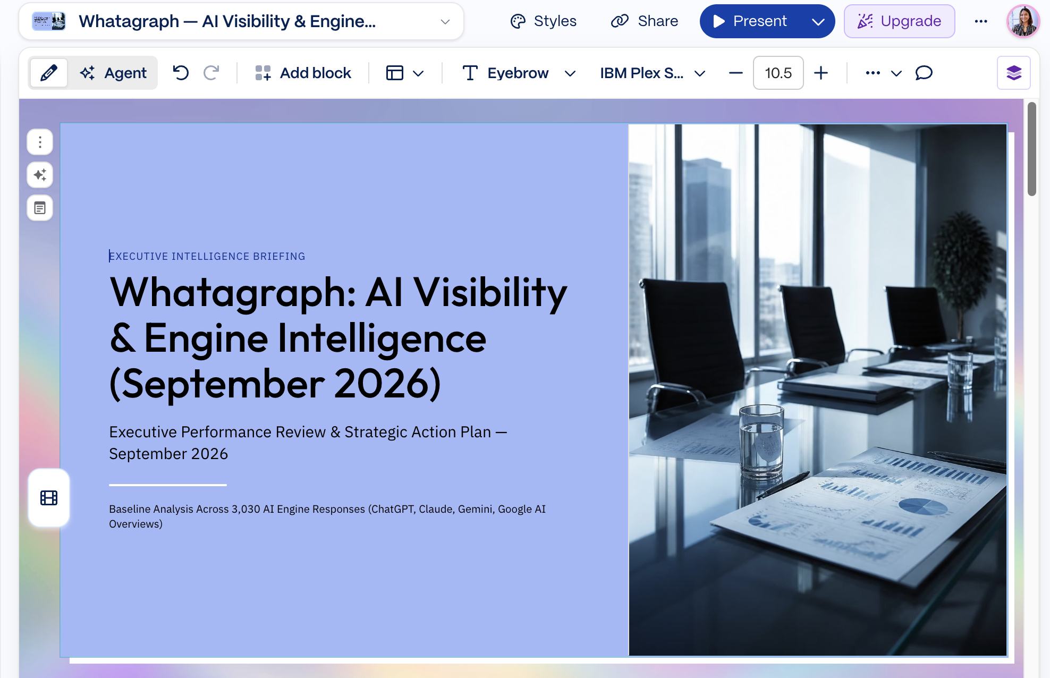Click the font size field showing 10.5
The height and width of the screenshot is (678, 1050).
coord(778,73)
